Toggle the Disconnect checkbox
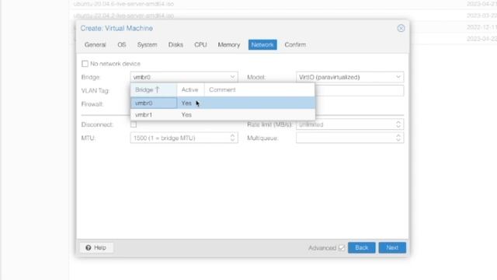This screenshot has width=497, height=280. [134, 124]
